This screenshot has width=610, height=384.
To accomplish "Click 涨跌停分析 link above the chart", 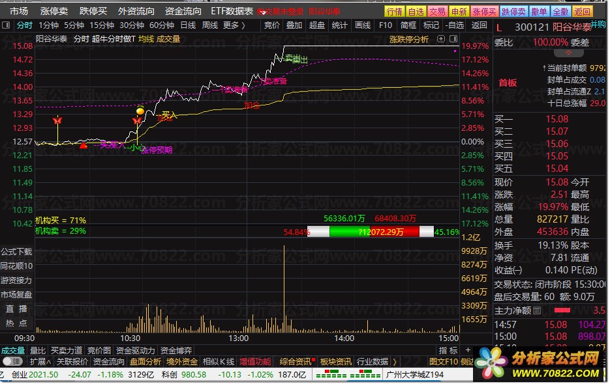I will (409, 39).
